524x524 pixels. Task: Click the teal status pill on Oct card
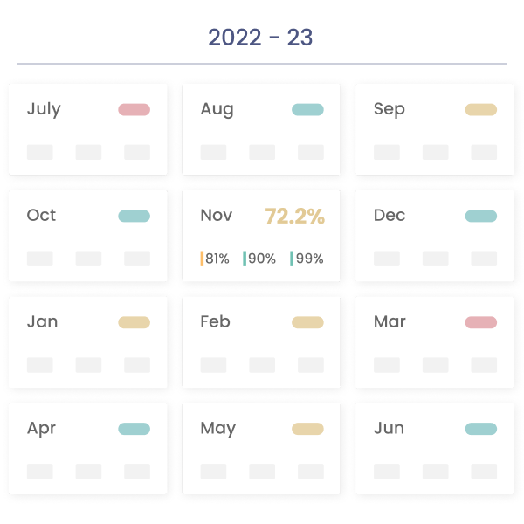pyautogui.click(x=134, y=217)
